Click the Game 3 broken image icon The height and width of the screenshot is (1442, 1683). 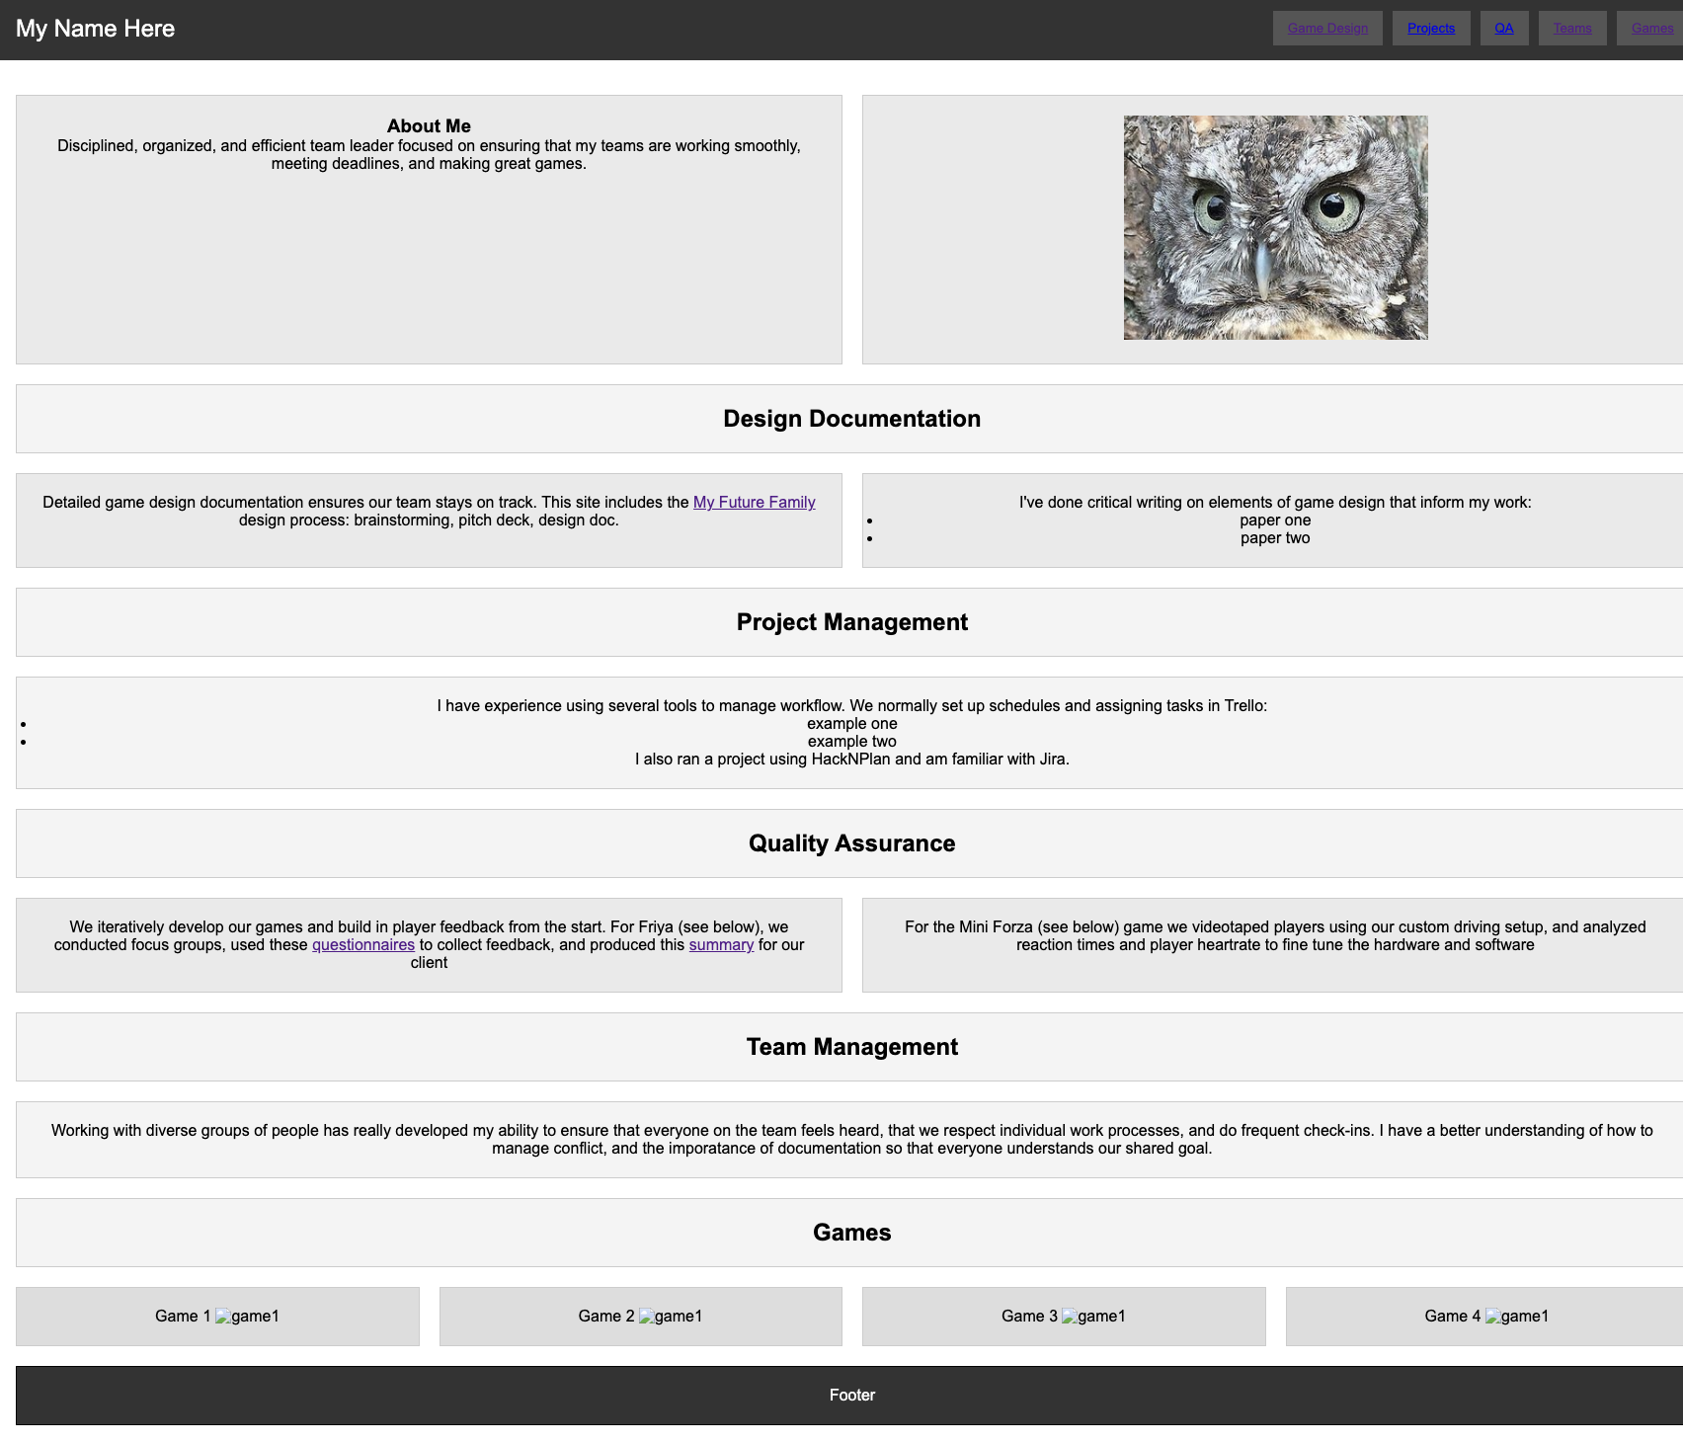click(x=1070, y=1317)
